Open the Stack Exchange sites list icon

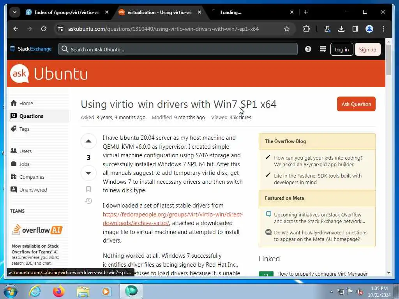(323, 49)
